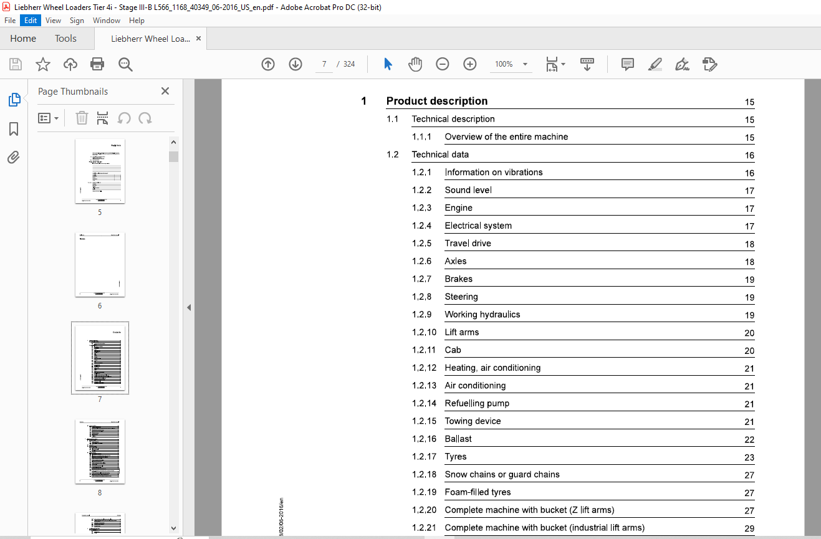This screenshot has height=539, width=821.
Task: Bookmark document with the star icon
Action: [42, 64]
